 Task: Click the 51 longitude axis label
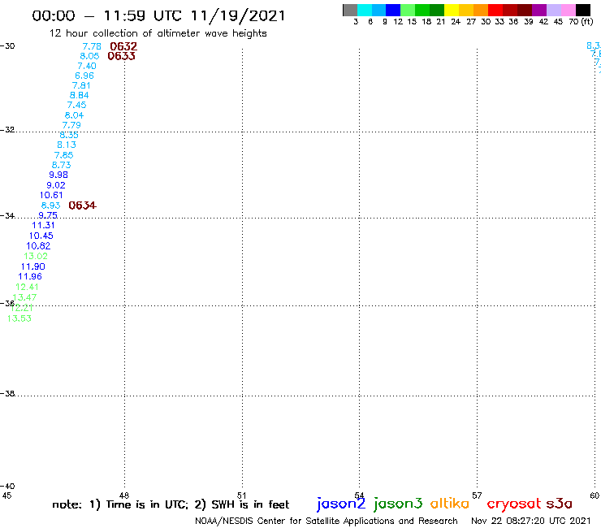242,496
